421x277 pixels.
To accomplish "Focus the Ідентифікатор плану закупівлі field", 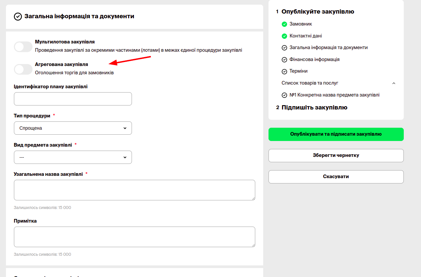I will point(73,99).
